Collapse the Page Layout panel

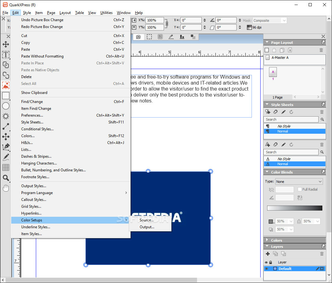(267, 42)
